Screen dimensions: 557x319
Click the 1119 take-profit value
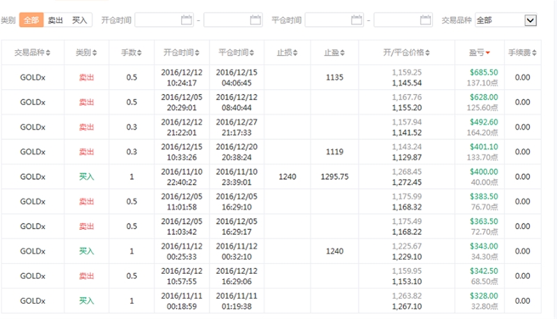pos(335,152)
